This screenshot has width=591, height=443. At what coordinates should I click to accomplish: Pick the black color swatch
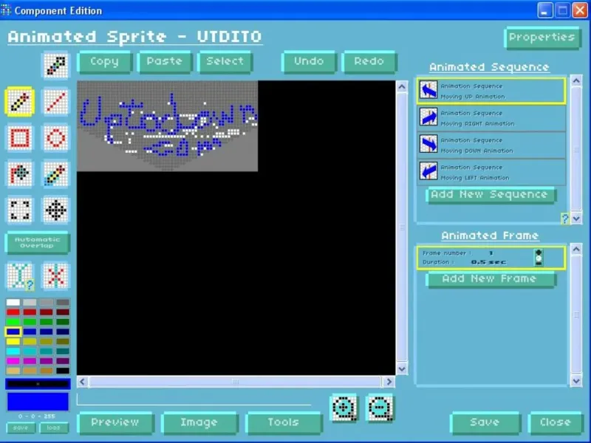pos(63,371)
